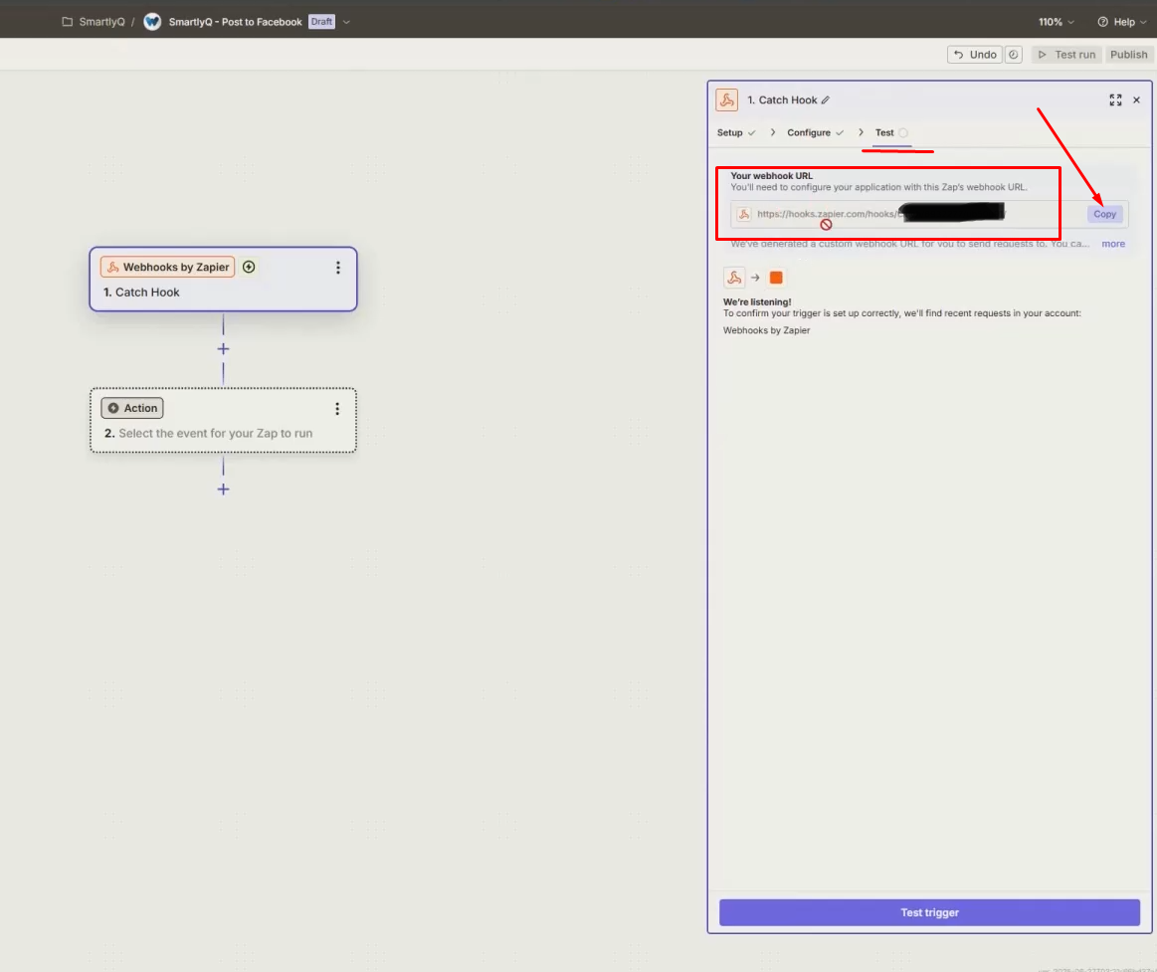Open Catch Hook step three-dot menu
The image size is (1157, 972).
(x=338, y=268)
